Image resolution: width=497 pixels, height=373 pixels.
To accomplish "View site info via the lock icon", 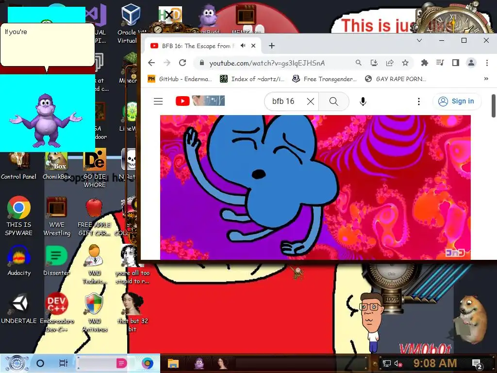I will tap(201, 63).
